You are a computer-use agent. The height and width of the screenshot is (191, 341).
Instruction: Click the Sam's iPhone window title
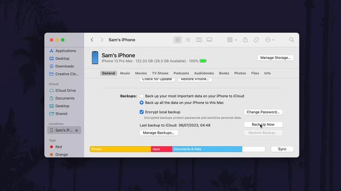point(122,40)
